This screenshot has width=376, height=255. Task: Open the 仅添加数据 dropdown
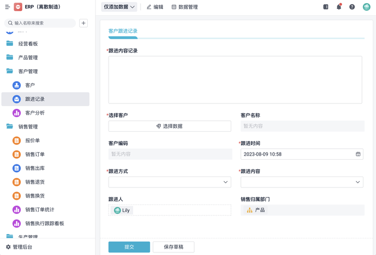tap(119, 7)
